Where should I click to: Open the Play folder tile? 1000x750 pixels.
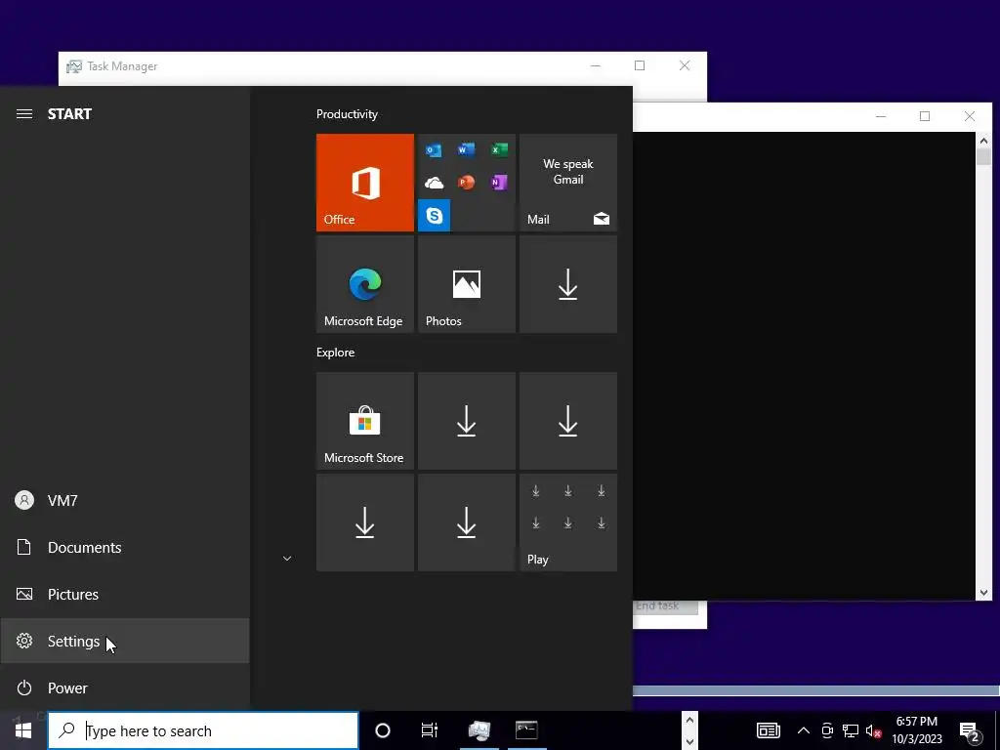pos(568,522)
